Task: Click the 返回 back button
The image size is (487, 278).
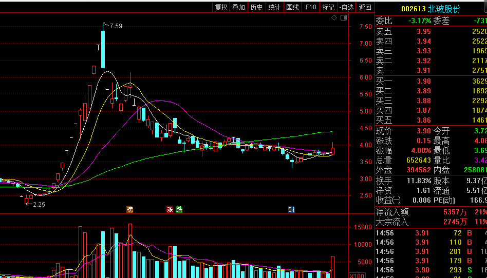Action: coord(365,8)
